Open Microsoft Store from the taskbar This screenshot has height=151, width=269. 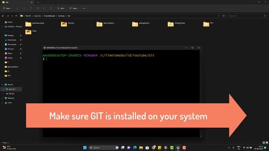point(147,148)
